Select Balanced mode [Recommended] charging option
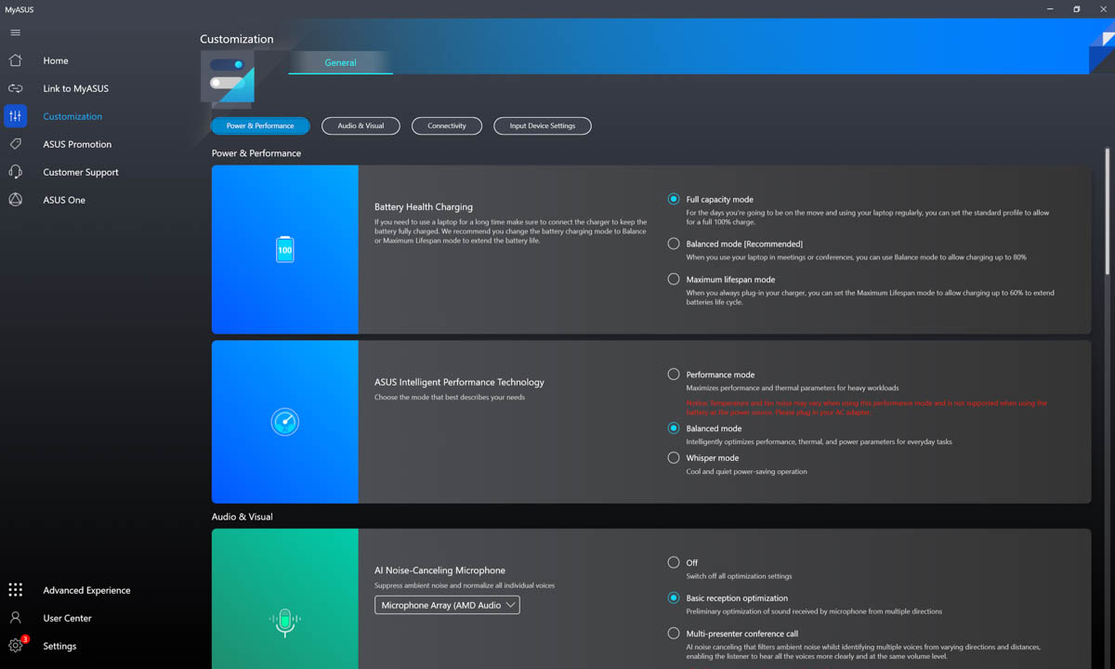The width and height of the screenshot is (1115, 669). click(674, 243)
